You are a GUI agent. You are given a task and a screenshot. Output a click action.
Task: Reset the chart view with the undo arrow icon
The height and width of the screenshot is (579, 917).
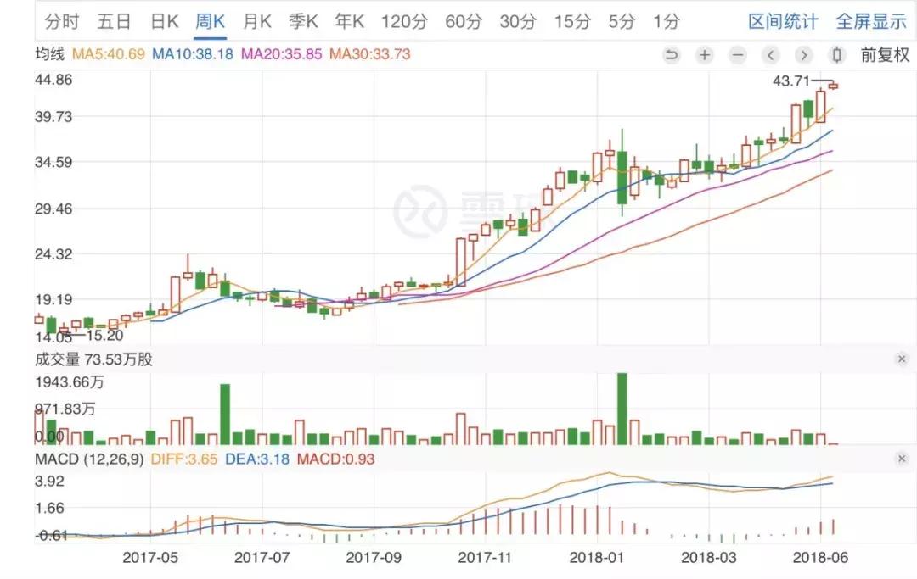pyautogui.click(x=670, y=54)
